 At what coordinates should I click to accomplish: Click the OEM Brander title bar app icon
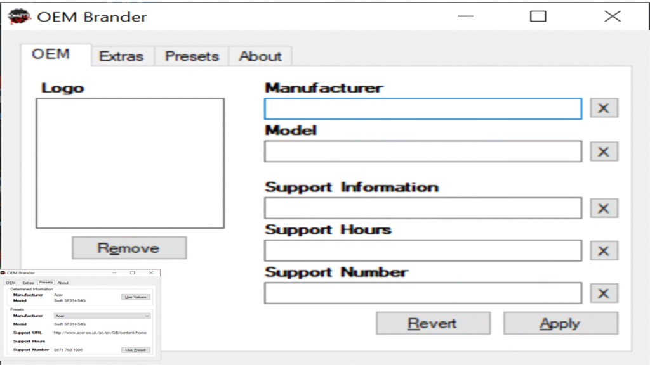pyautogui.click(x=18, y=16)
